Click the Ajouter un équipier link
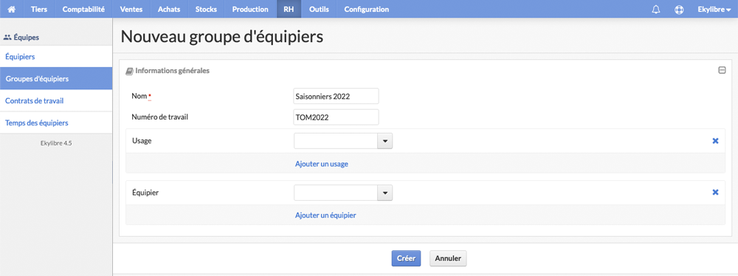Screen dimensions: 738x276 pos(325,215)
